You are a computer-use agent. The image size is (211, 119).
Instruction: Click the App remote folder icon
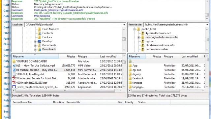[x=130, y=66]
